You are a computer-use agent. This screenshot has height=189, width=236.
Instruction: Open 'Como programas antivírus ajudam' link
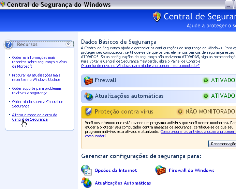pos(198,132)
